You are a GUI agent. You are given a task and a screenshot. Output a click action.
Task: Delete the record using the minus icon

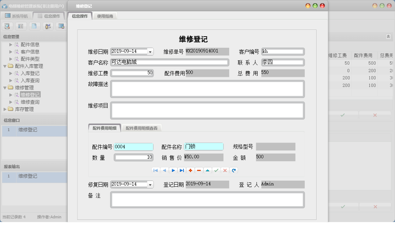pos(199,170)
